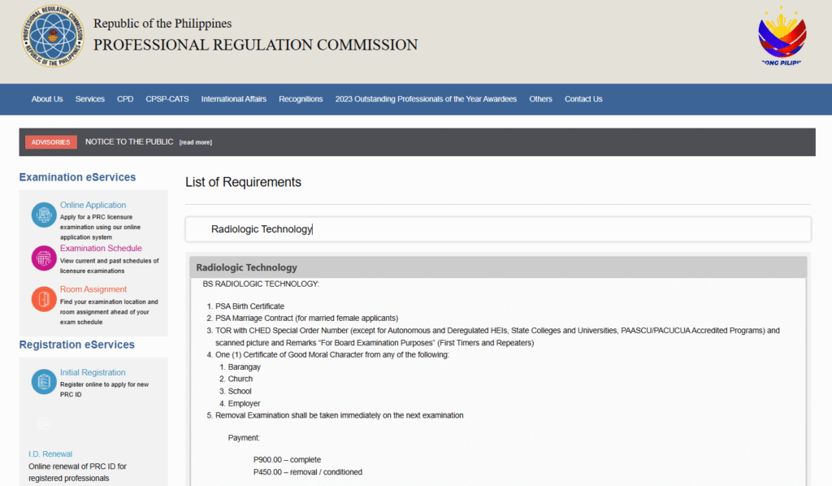Open the About Us page
The height and width of the screenshot is (486, 832).
point(46,98)
